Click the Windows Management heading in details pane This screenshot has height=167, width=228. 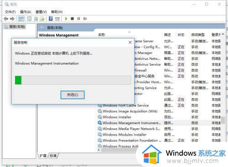(59, 35)
